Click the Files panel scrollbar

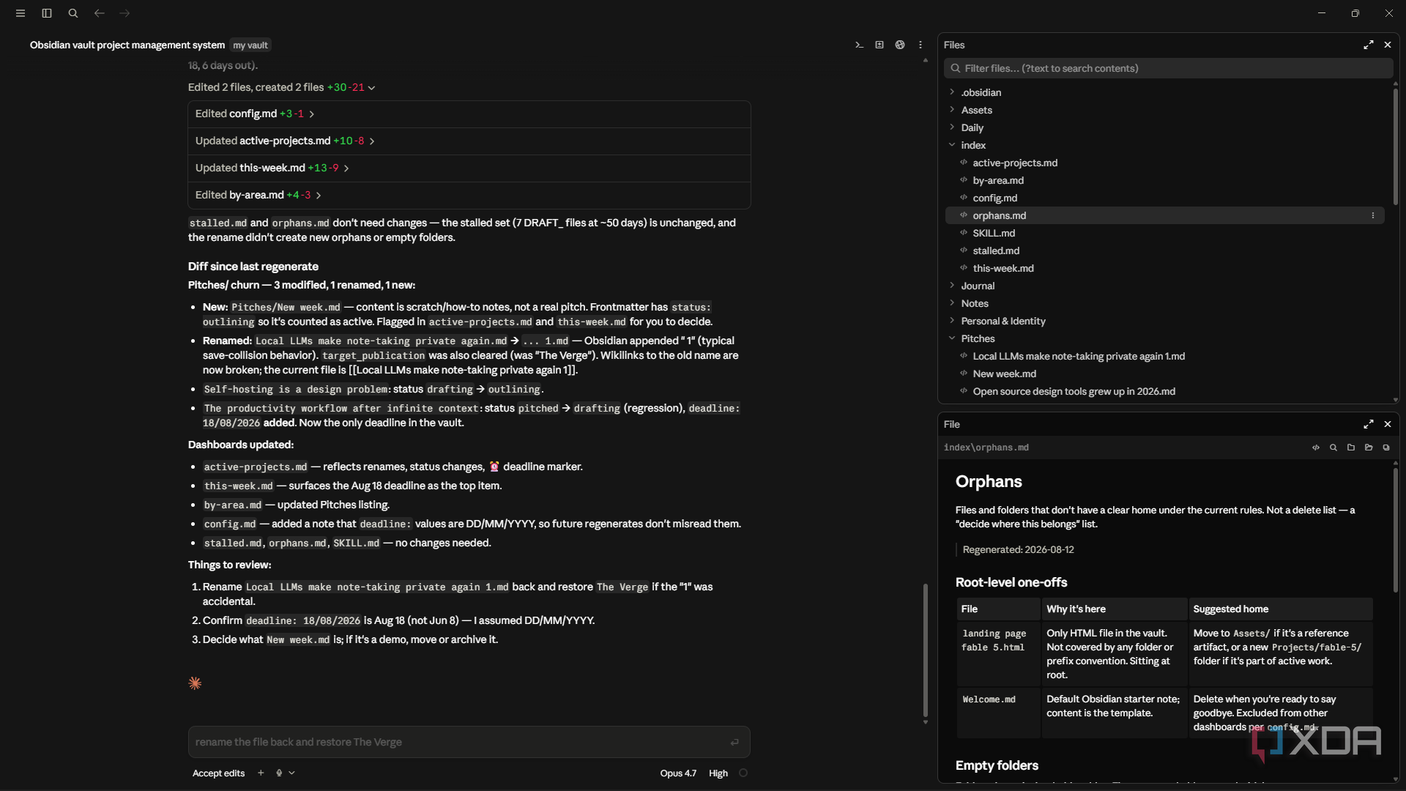(x=1396, y=146)
